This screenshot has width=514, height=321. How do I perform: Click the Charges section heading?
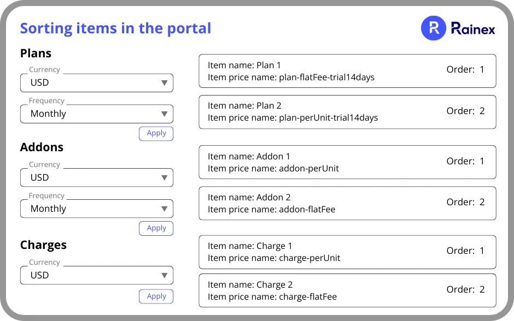pyautogui.click(x=43, y=245)
